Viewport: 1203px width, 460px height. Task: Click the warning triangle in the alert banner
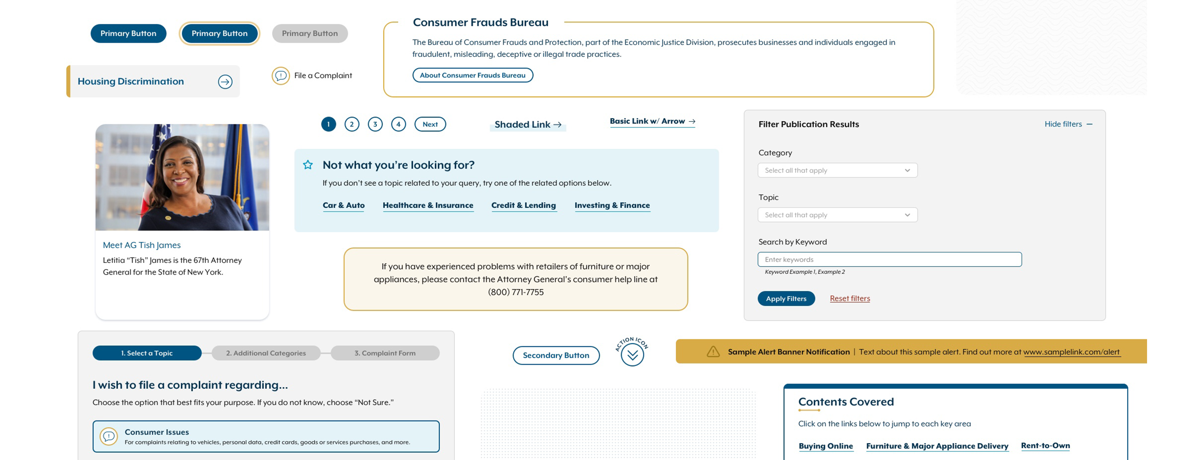713,352
